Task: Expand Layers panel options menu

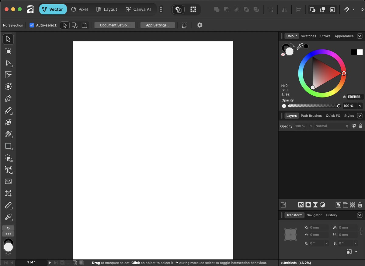Action: [x=360, y=116]
